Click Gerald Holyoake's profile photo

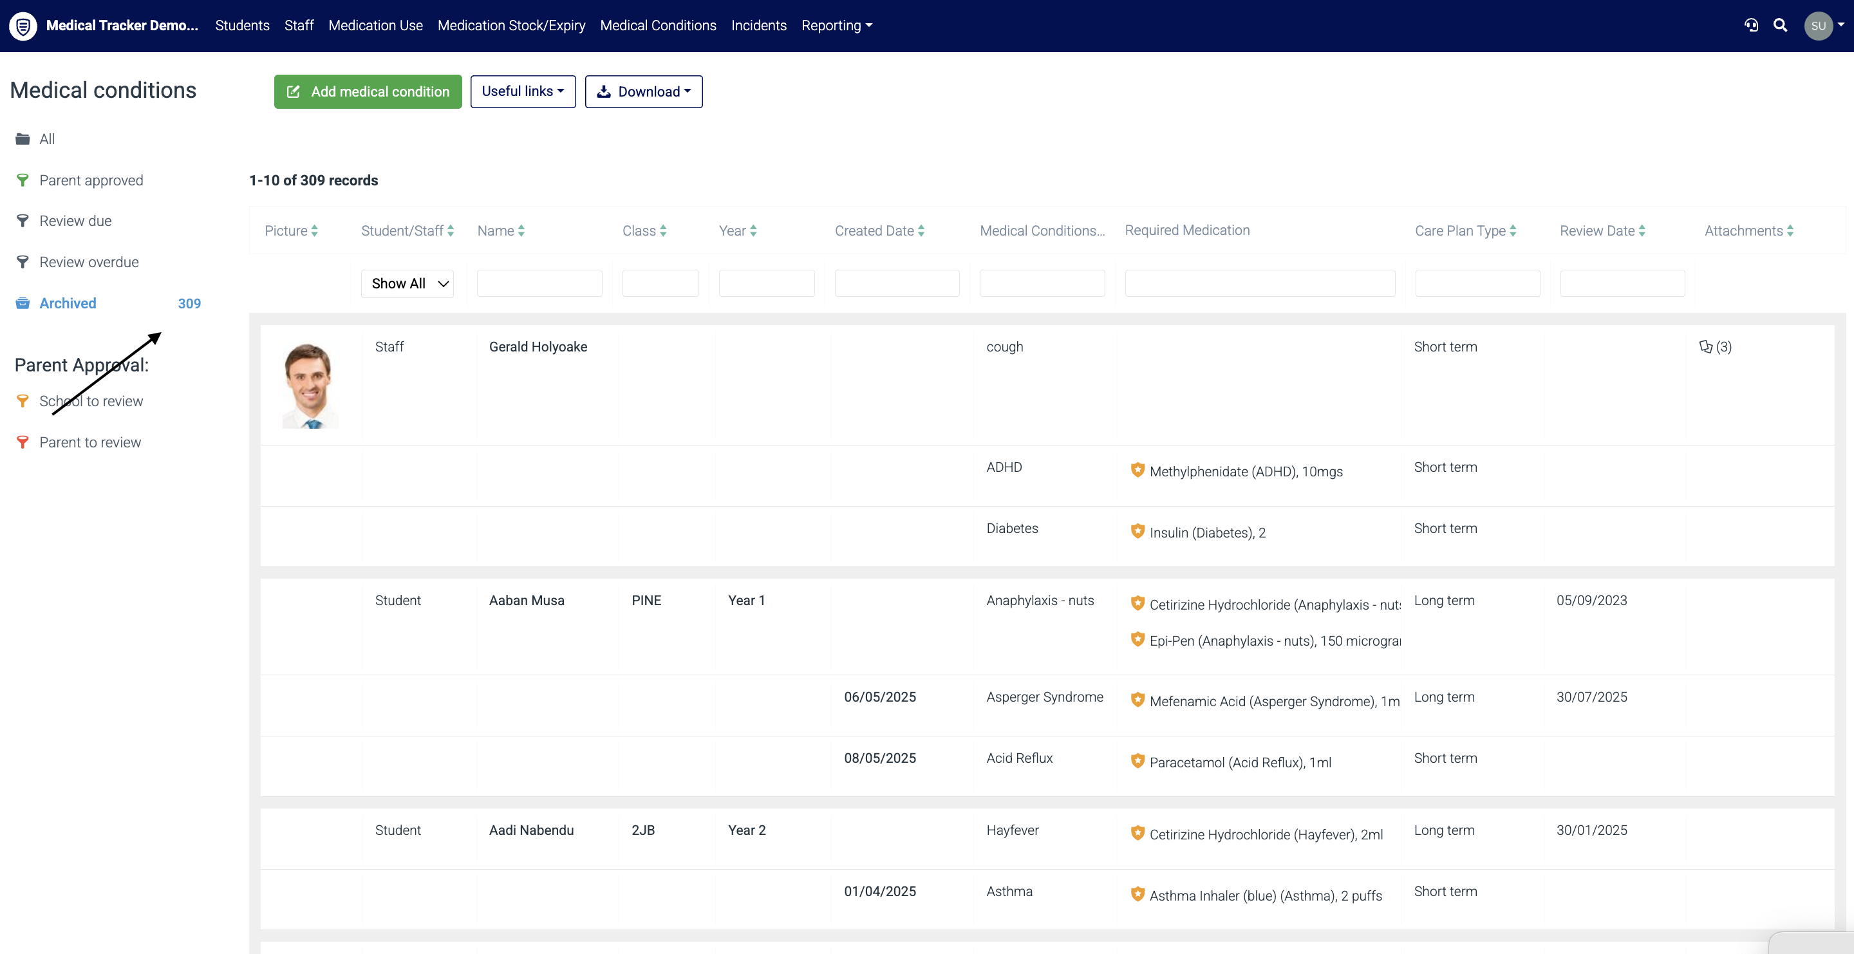click(x=310, y=385)
